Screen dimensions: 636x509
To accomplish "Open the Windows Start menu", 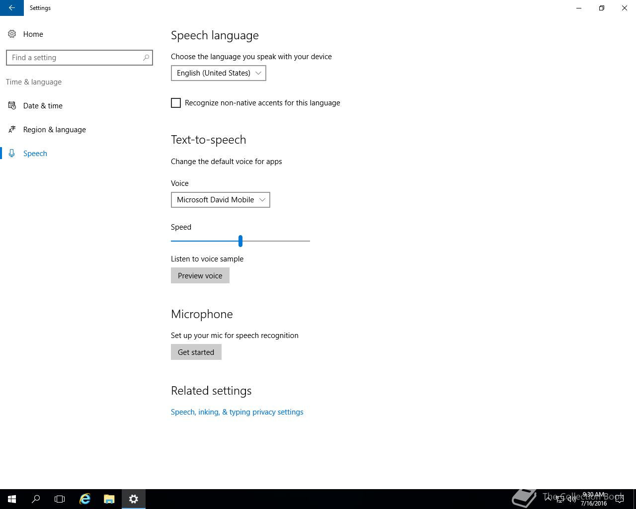I will point(12,499).
